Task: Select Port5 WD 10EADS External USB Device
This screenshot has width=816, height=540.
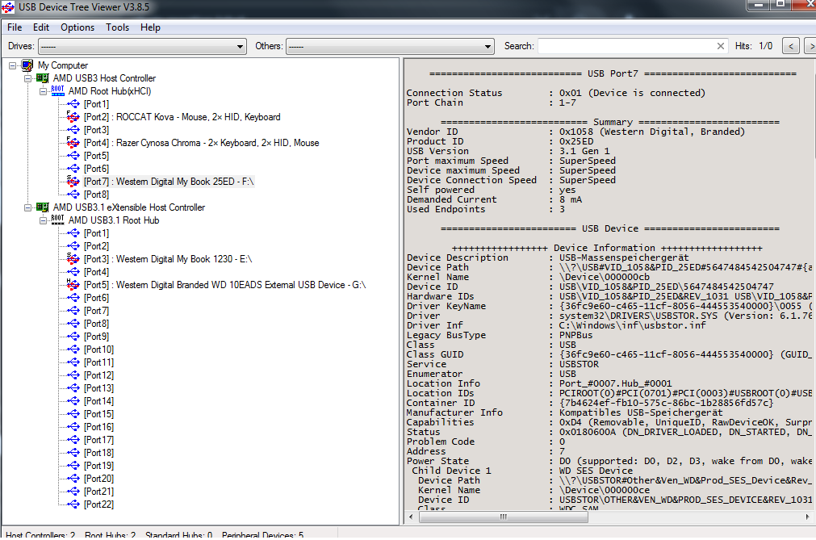Action: pos(225,285)
